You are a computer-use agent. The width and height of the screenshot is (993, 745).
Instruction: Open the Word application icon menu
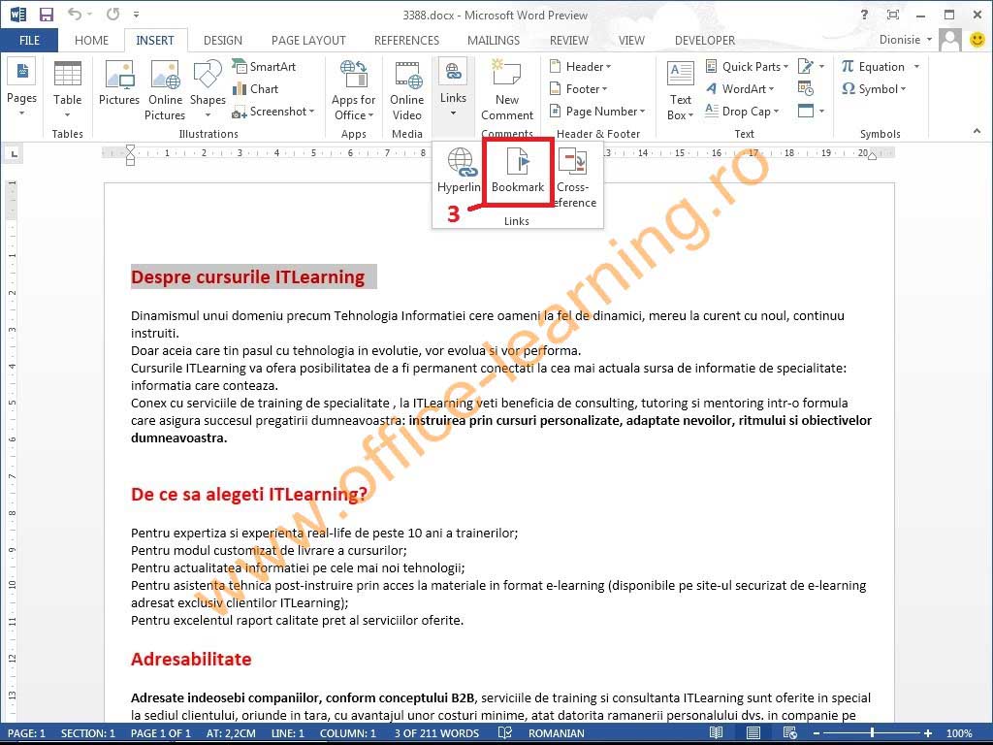(x=17, y=14)
